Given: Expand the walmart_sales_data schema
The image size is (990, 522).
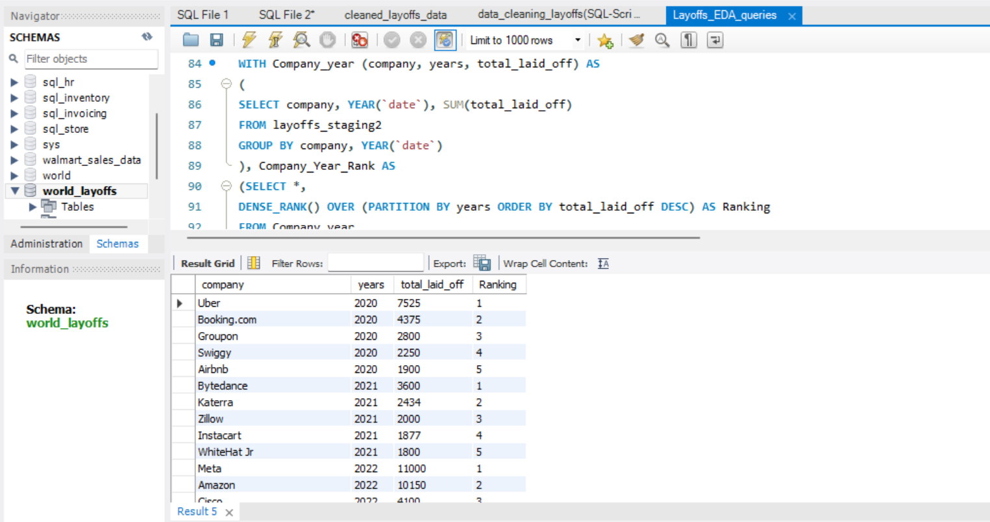Looking at the screenshot, I should (x=14, y=160).
